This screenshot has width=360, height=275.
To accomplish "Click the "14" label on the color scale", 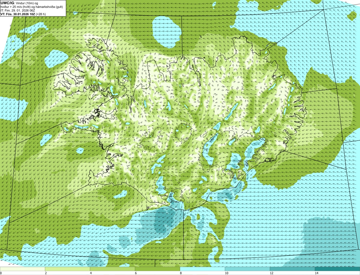I will pos(316,273).
